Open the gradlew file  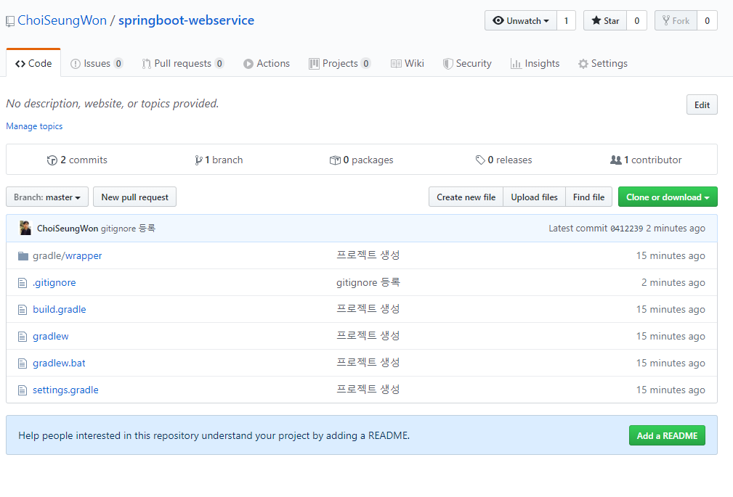[x=50, y=337]
